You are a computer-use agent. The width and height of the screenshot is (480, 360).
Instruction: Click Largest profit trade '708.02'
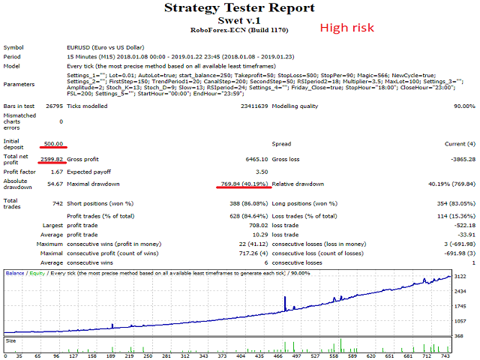tap(258, 226)
